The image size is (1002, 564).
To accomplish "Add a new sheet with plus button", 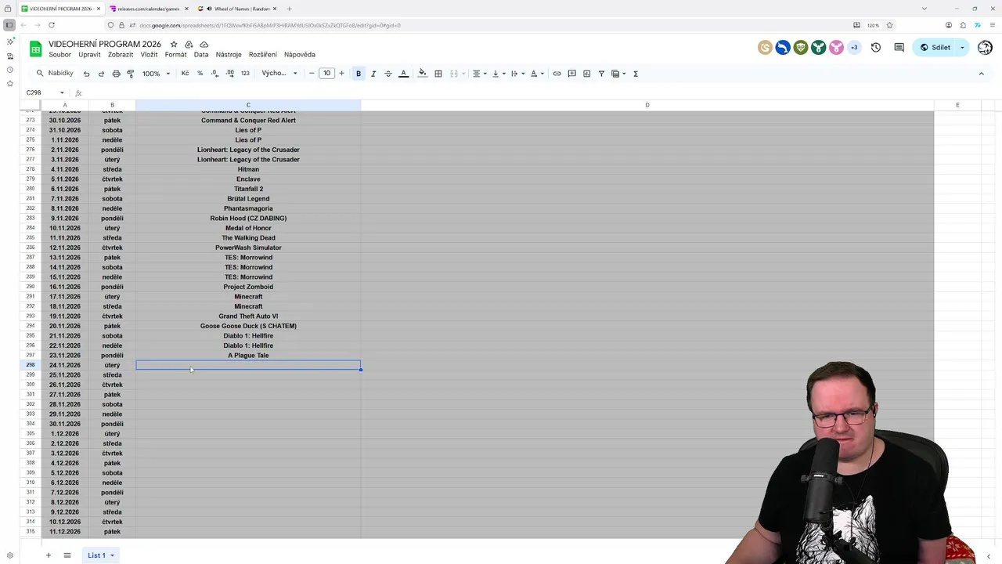I will (x=48, y=555).
